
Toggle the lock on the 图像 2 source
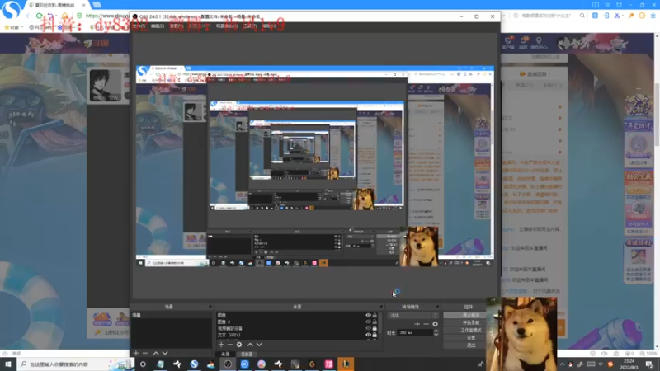pos(375,322)
